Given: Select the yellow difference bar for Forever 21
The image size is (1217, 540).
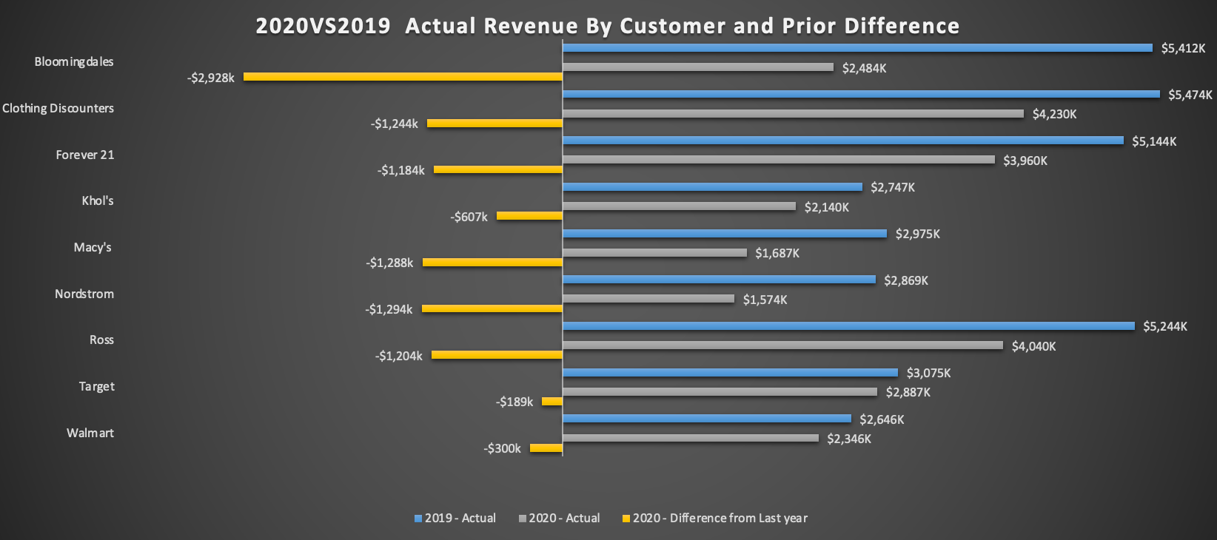Looking at the screenshot, I should pos(498,169).
